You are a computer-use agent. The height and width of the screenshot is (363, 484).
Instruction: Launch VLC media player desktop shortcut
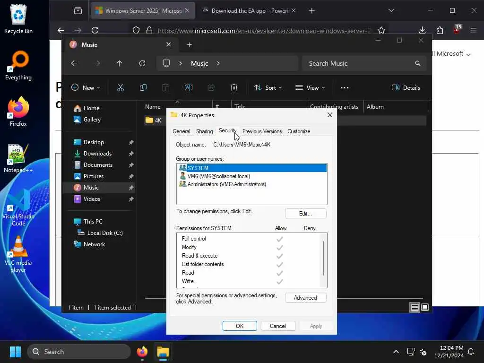coord(18,254)
